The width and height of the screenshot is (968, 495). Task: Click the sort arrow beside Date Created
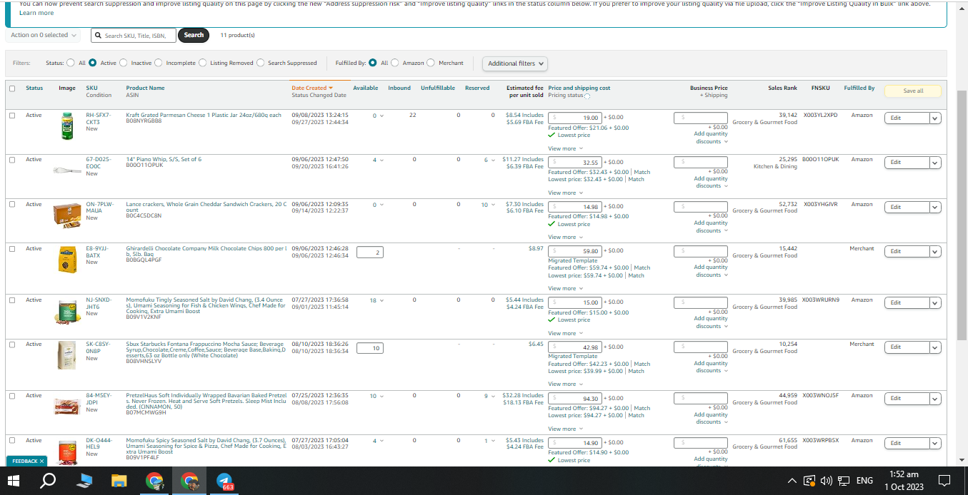pos(330,88)
